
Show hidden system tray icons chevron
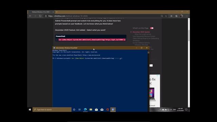(160, 109)
